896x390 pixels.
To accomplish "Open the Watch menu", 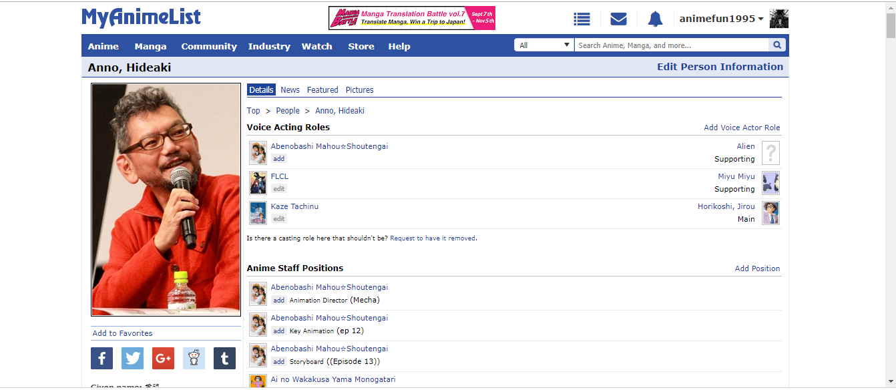I will [x=317, y=46].
